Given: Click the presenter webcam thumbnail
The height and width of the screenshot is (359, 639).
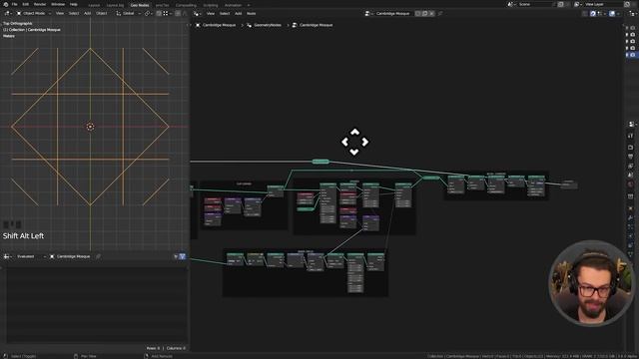Looking at the screenshot, I should (591, 283).
